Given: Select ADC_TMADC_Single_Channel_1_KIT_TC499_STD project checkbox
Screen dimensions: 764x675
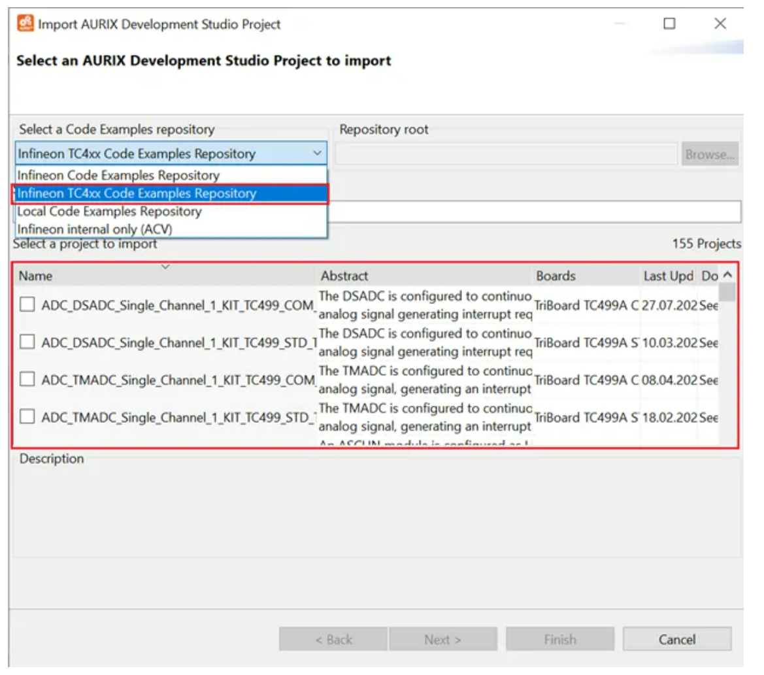Looking at the screenshot, I should pos(27,416).
